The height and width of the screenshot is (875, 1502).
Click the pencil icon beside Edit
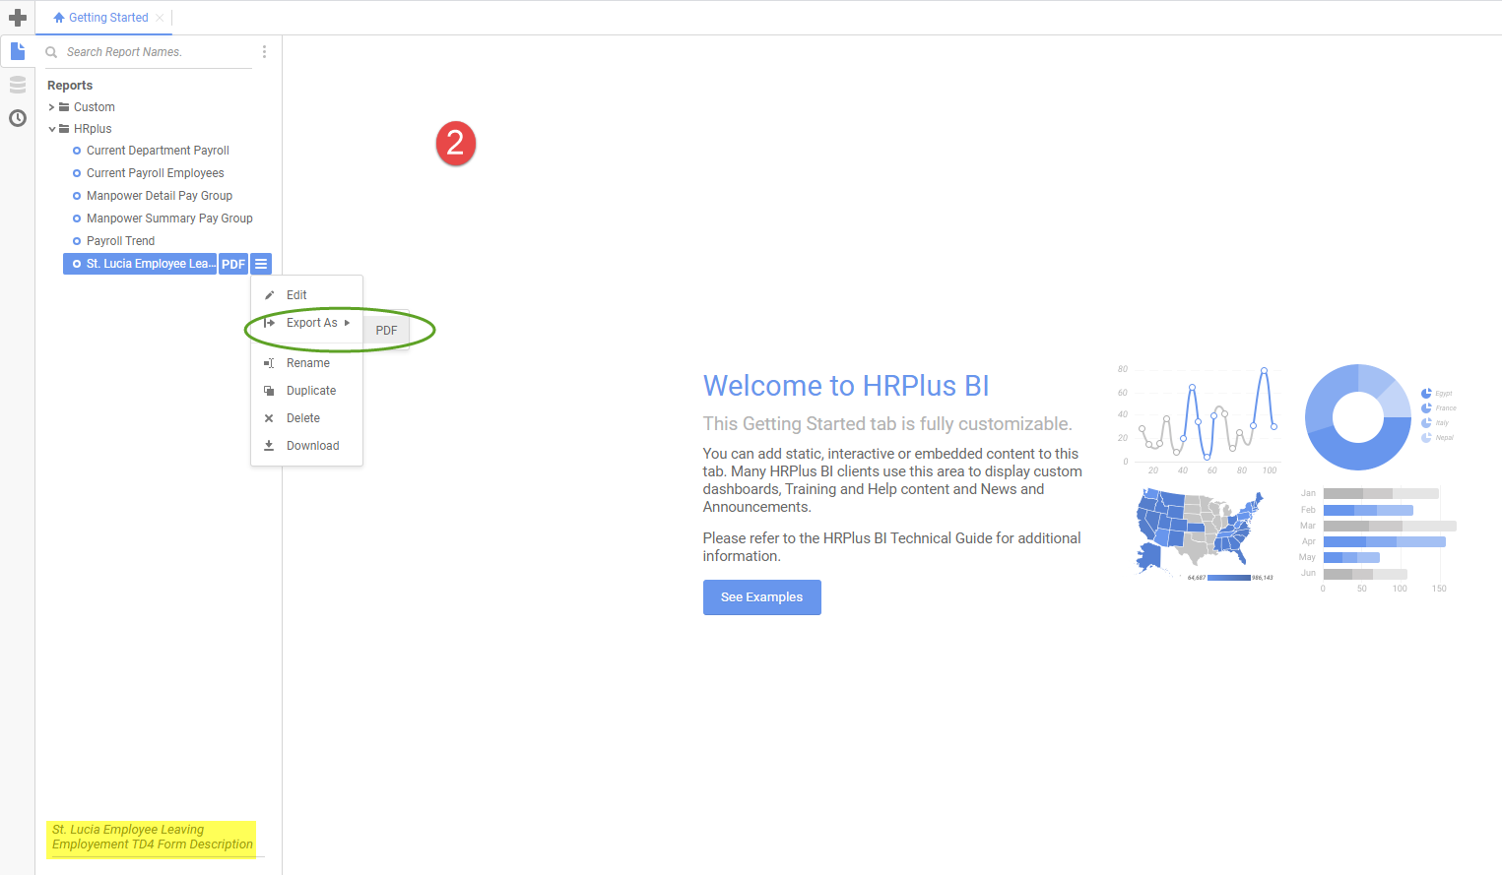[x=269, y=295]
